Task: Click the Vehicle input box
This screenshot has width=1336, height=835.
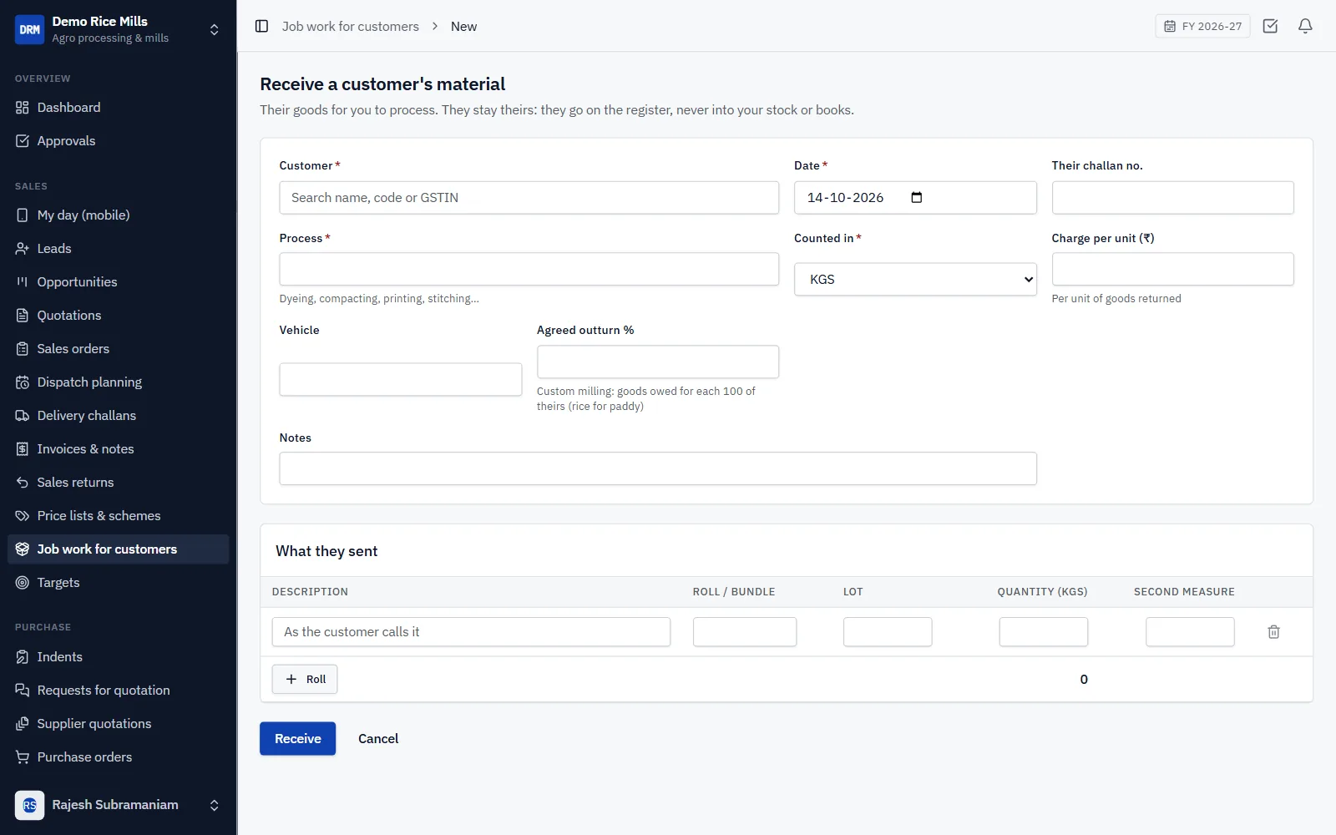Action: point(400,379)
